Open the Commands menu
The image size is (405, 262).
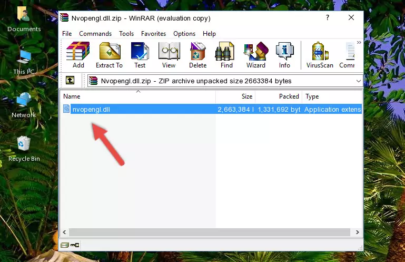pos(95,34)
